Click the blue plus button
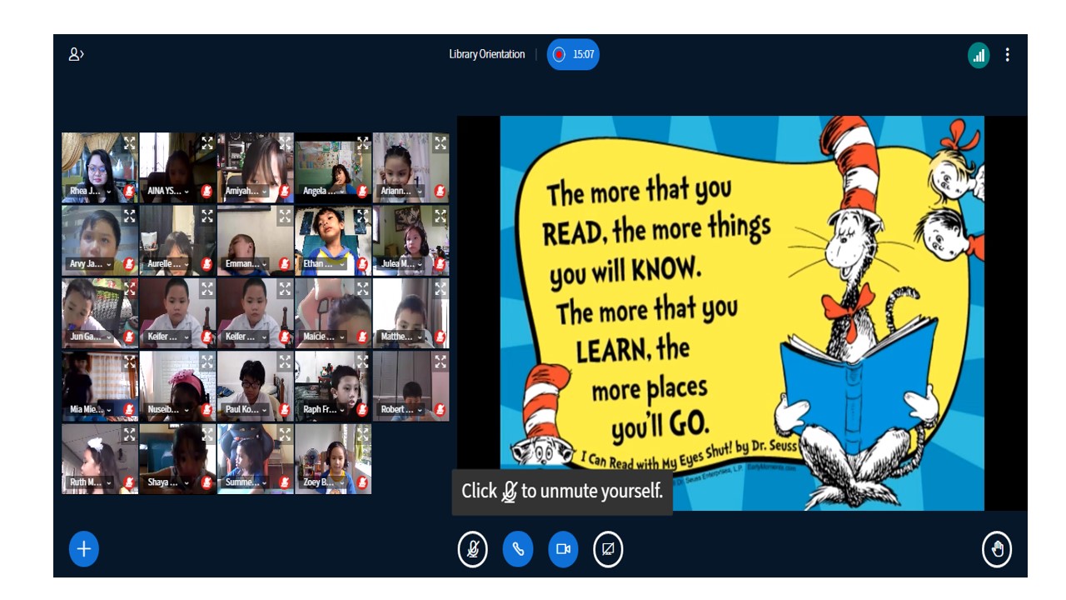1066x600 pixels. click(83, 548)
